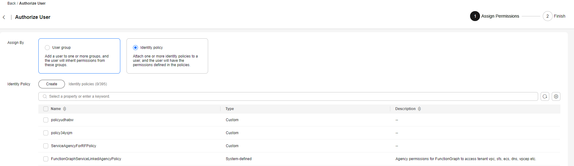This screenshot has height=166, width=574.
Task: Click the Back breadcrumb link
Action: click(x=11, y=3)
